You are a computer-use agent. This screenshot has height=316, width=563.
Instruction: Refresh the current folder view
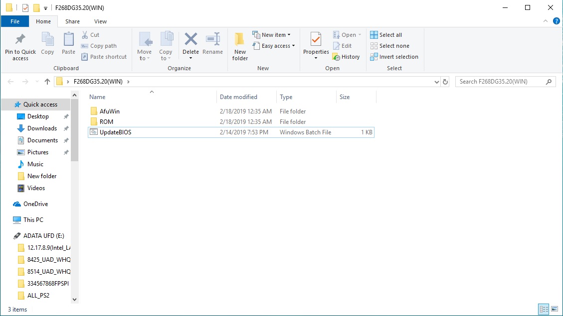[x=445, y=82]
